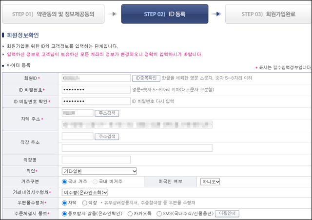Click the 아이디 등록 section label
The width and height of the screenshot is (312, 220).
point(19,65)
